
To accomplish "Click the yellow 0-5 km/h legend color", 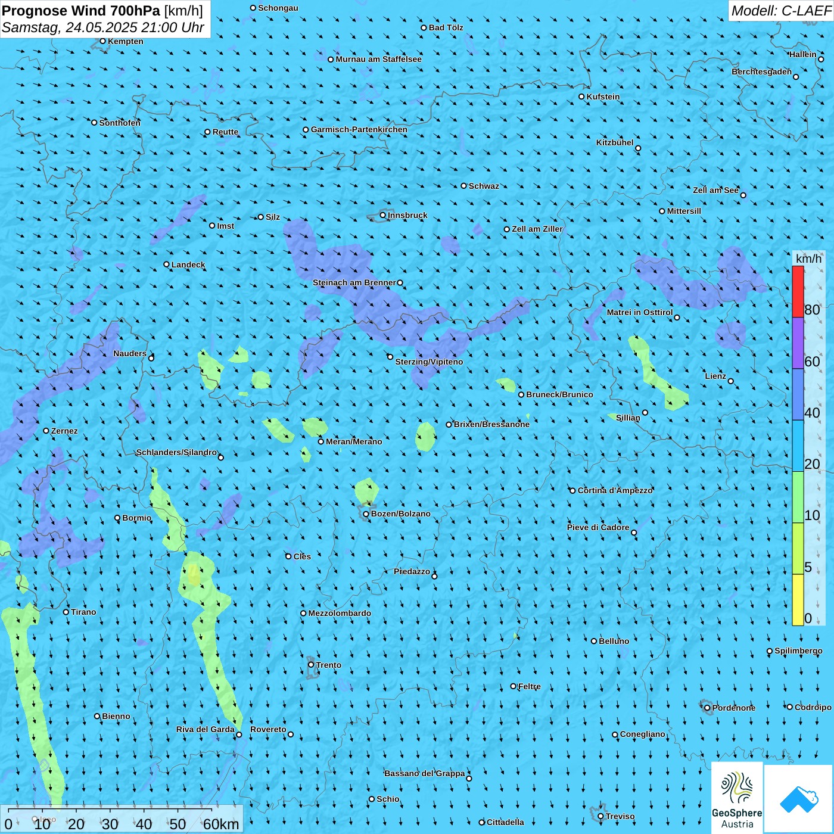I will point(798,600).
